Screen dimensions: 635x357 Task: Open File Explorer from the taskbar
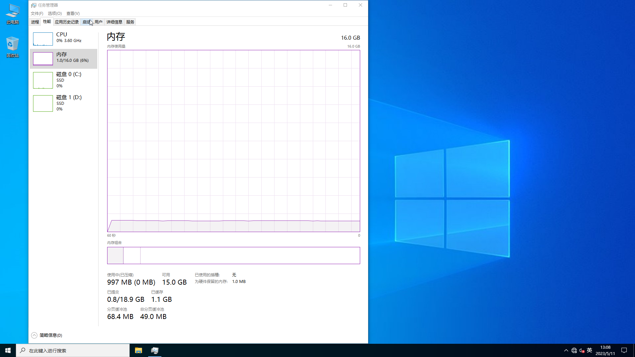[138, 350]
